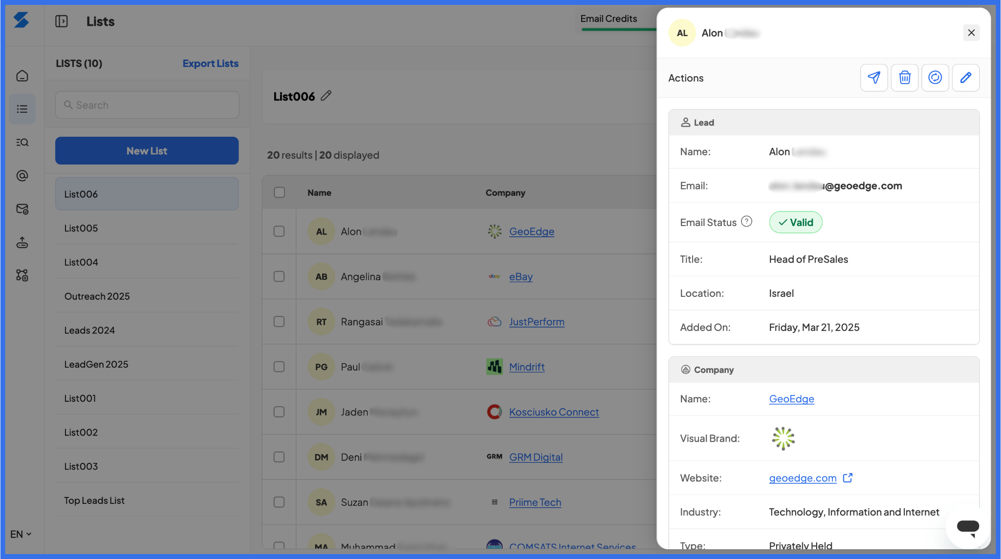Viewport: 1001px width, 559px height.
Task: Check the checkbox for Paul row
Action: point(279,367)
